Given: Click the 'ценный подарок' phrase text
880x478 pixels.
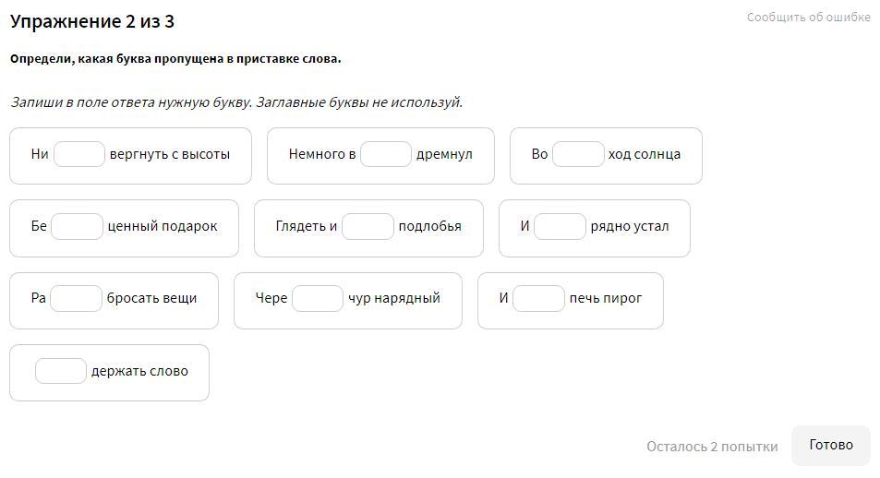Looking at the screenshot, I should [163, 226].
